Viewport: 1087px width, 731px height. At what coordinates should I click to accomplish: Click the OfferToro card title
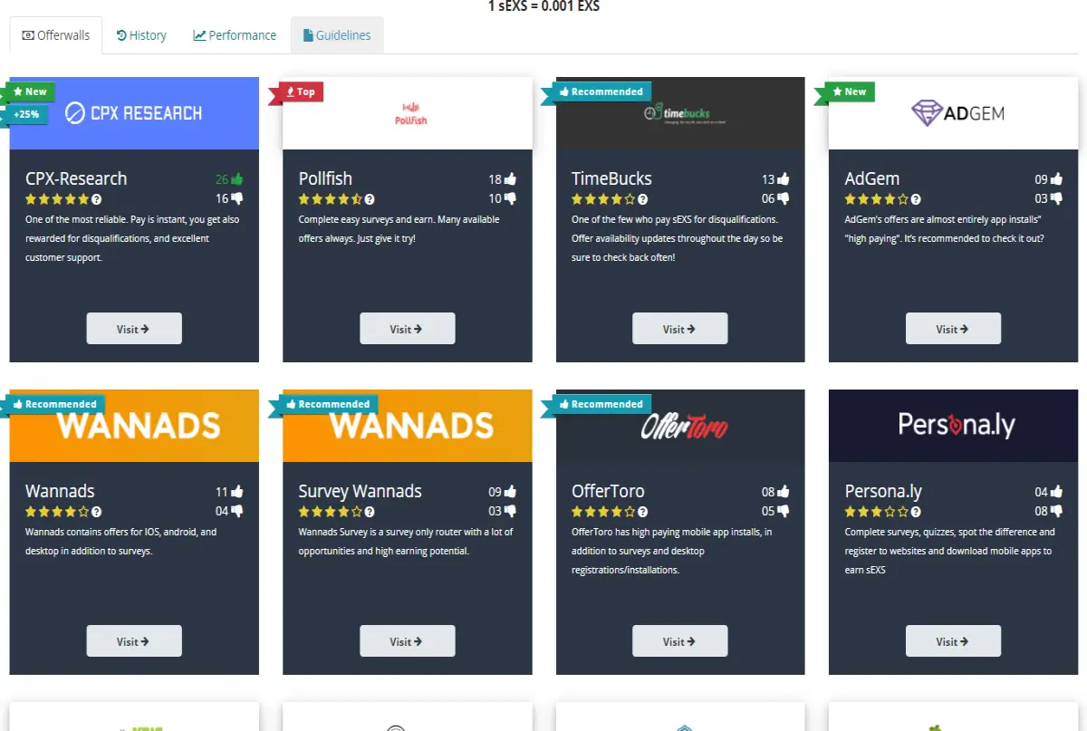point(608,491)
